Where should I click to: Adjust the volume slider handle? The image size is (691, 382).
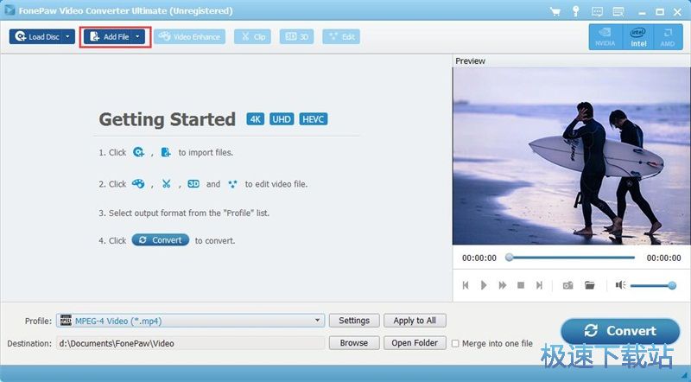(672, 286)
